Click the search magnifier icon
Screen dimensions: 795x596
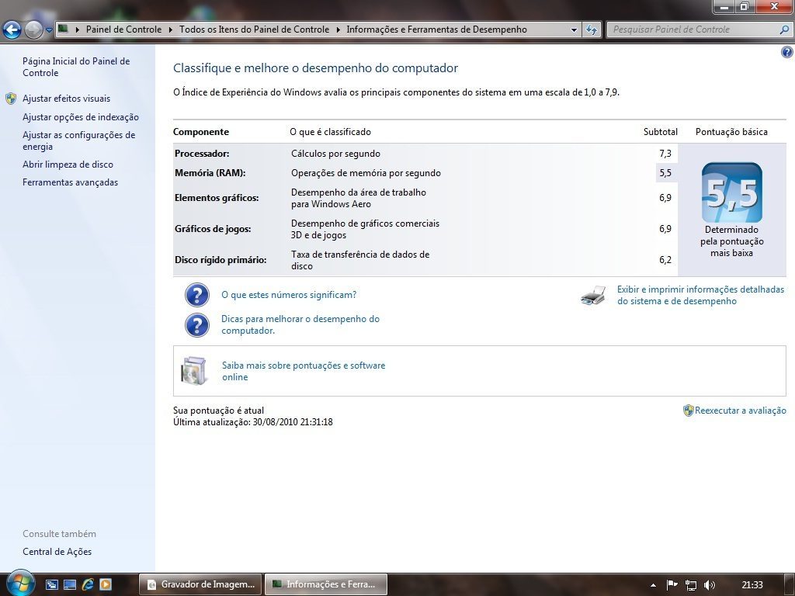coord(784,29)
